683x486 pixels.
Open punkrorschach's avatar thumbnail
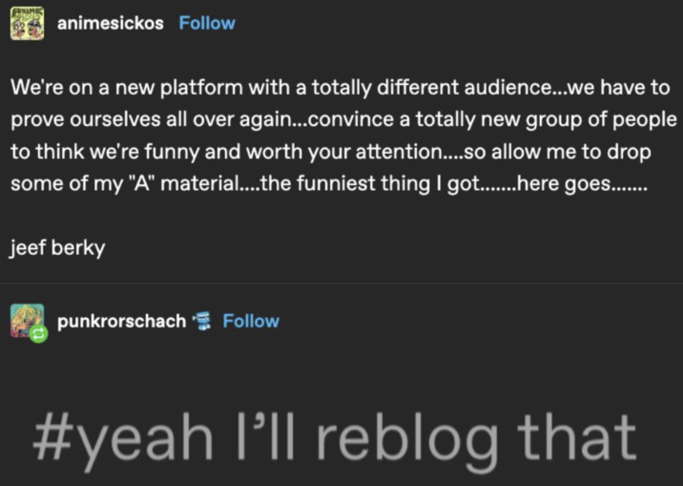27,320
